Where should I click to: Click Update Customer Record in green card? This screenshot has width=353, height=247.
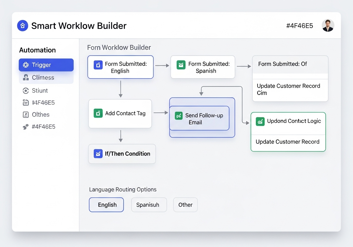[288, 142]
